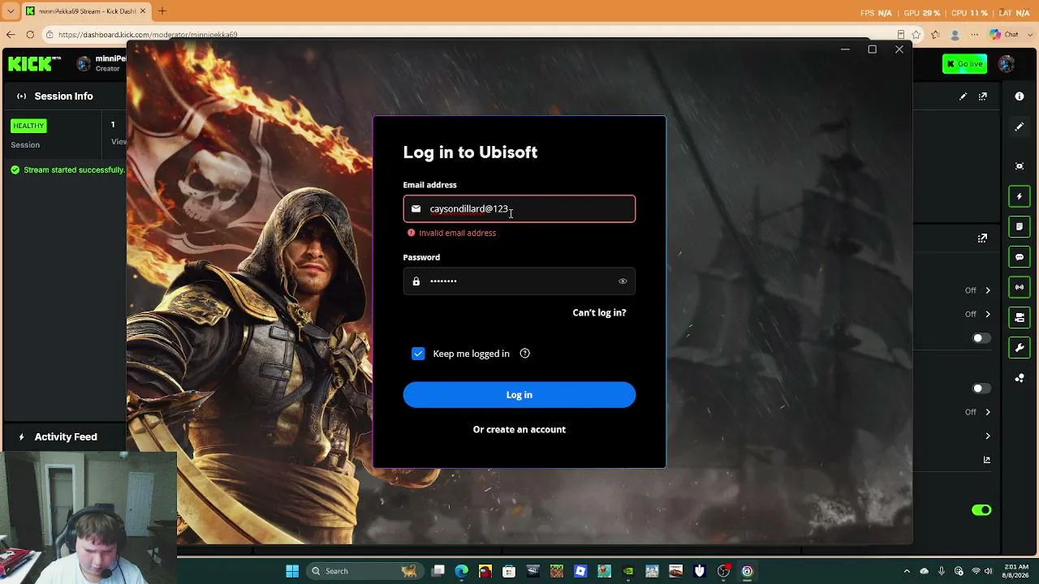
Task: Open the lightning bolt panel in Kick sidebar
Action: coord(1020,196)
